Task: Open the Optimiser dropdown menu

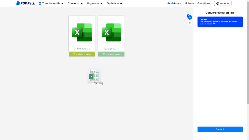Action: (x=114, y=3)
